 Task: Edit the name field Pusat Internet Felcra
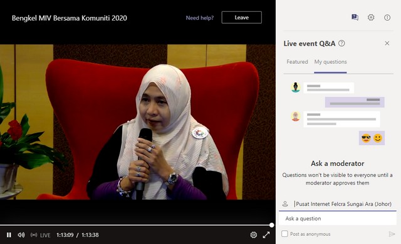pos(343,204)
